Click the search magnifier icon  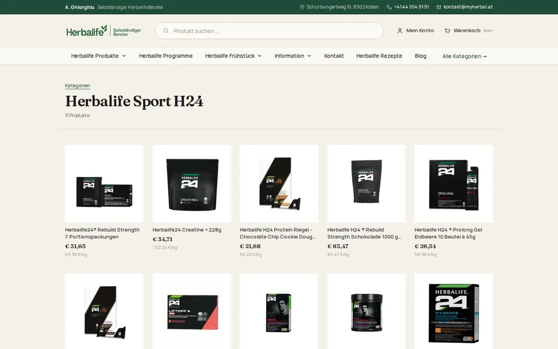pos(166,31)
